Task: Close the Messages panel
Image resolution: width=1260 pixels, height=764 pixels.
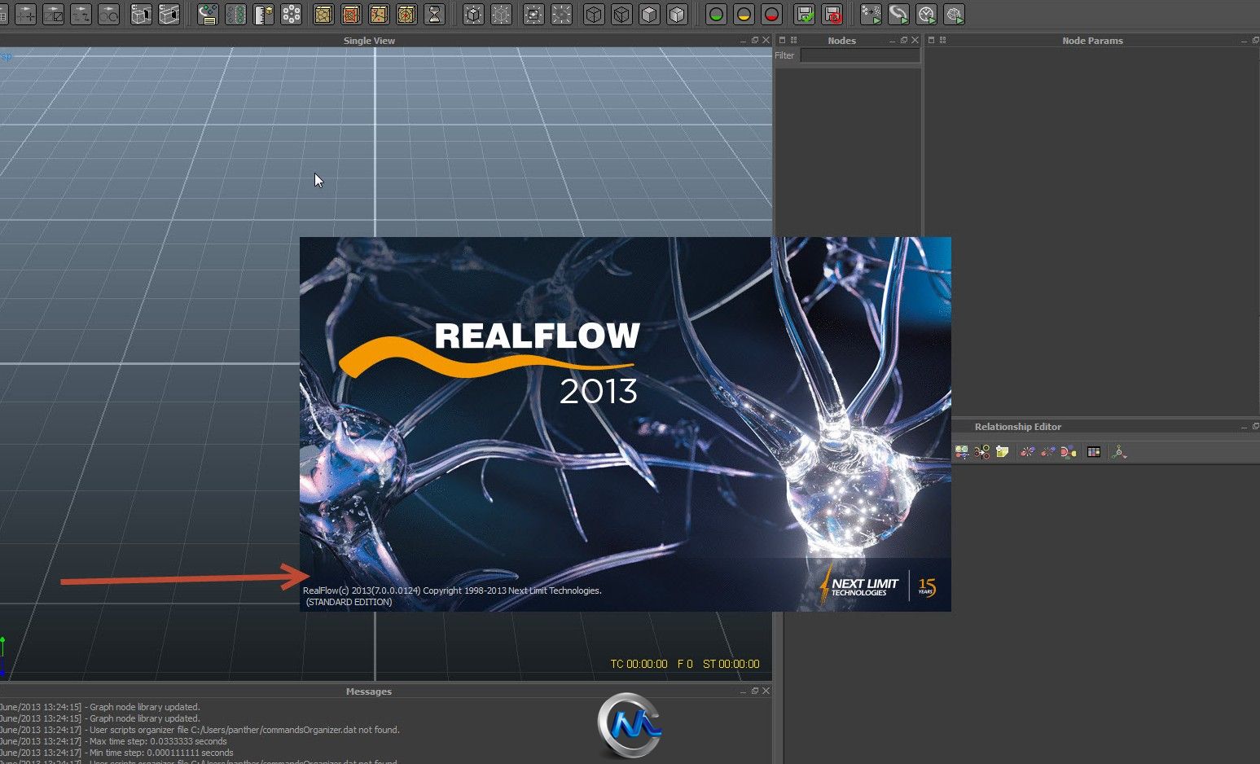Action: tap(766, 691)
